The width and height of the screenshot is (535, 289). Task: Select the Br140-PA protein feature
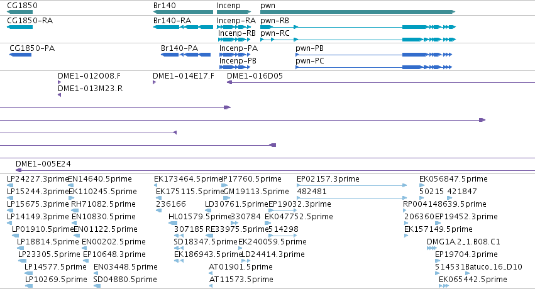pos(185,55)
